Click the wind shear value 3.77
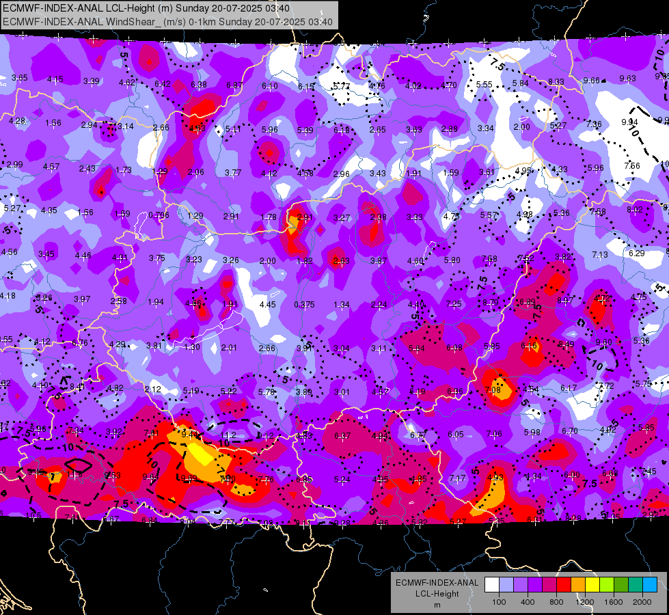Image resolution: width=669 pixels, height=615 pixels. point(233,172)
